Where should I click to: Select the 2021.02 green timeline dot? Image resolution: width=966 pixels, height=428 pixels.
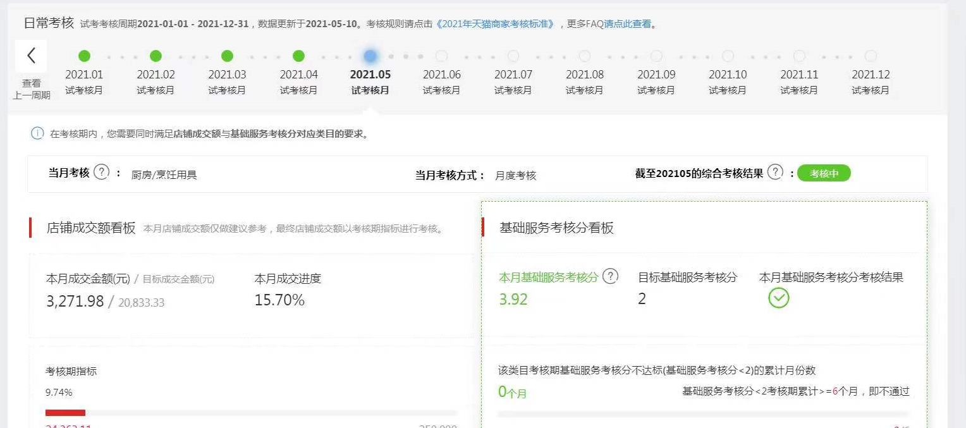point(156,56)
